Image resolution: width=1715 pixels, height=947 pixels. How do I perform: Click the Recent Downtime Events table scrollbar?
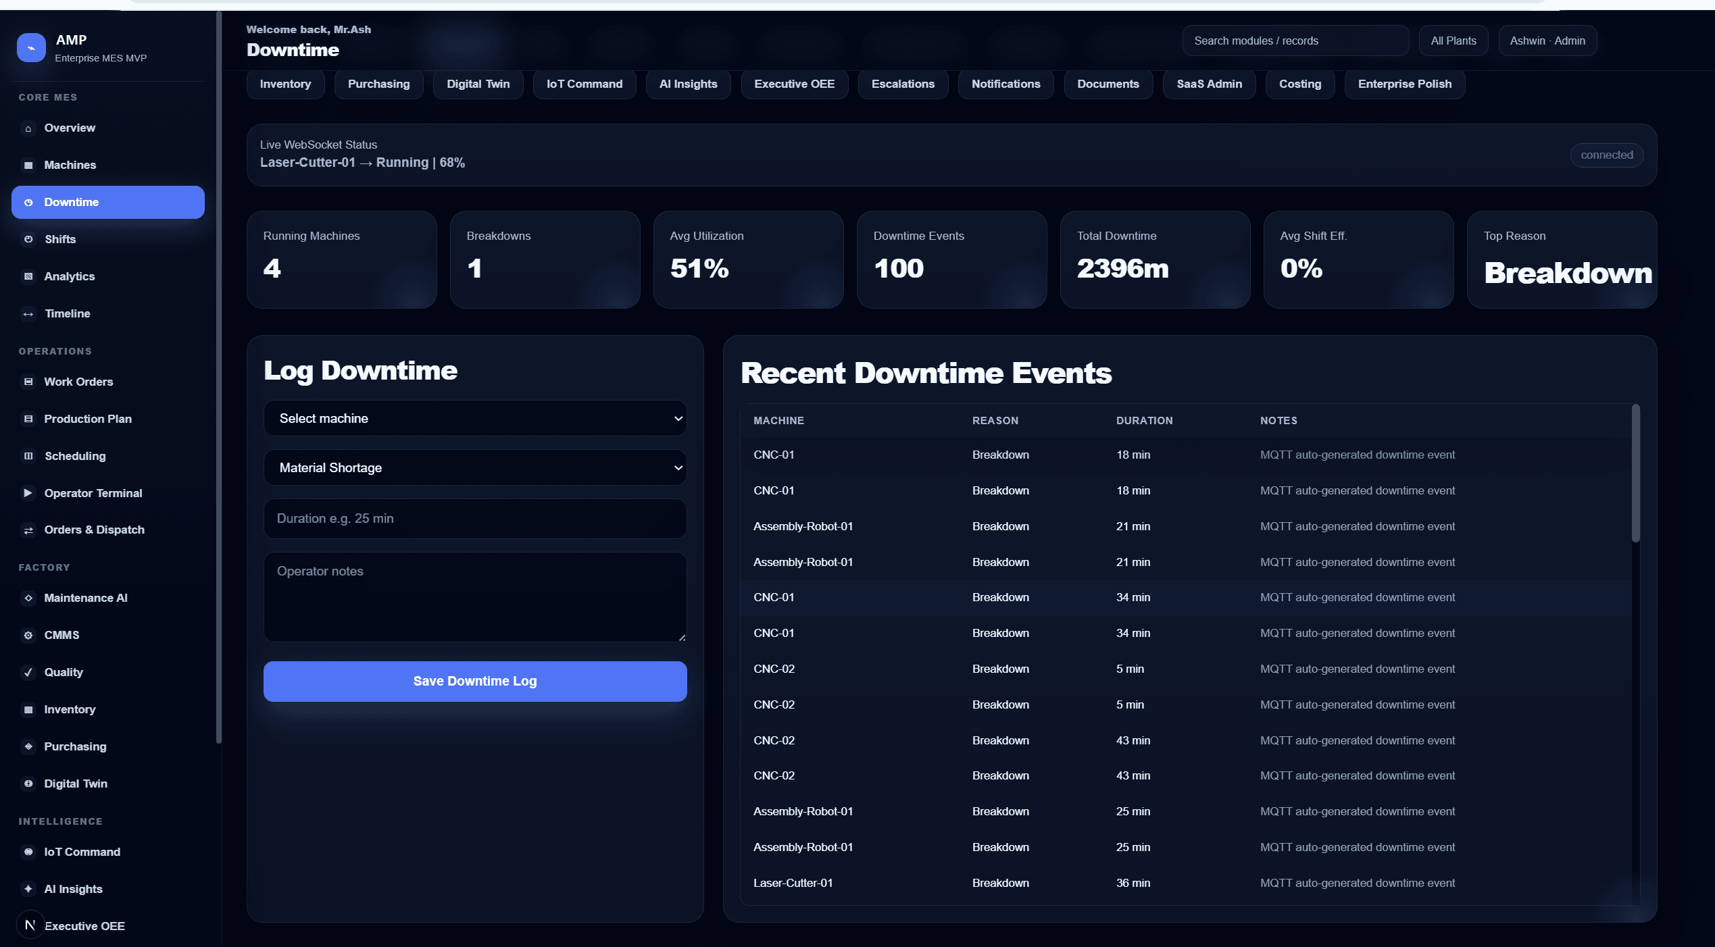pyautogui.click(x=1636, y=473)
